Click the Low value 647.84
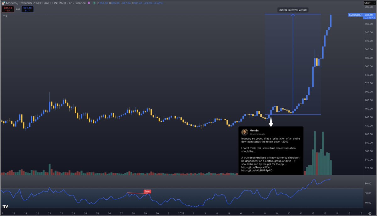This screenshot has height=216, width=377. (126, 3)
